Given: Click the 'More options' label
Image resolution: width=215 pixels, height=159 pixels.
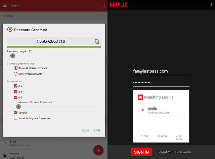Looking at the screenshot, I should pos(14,81).
